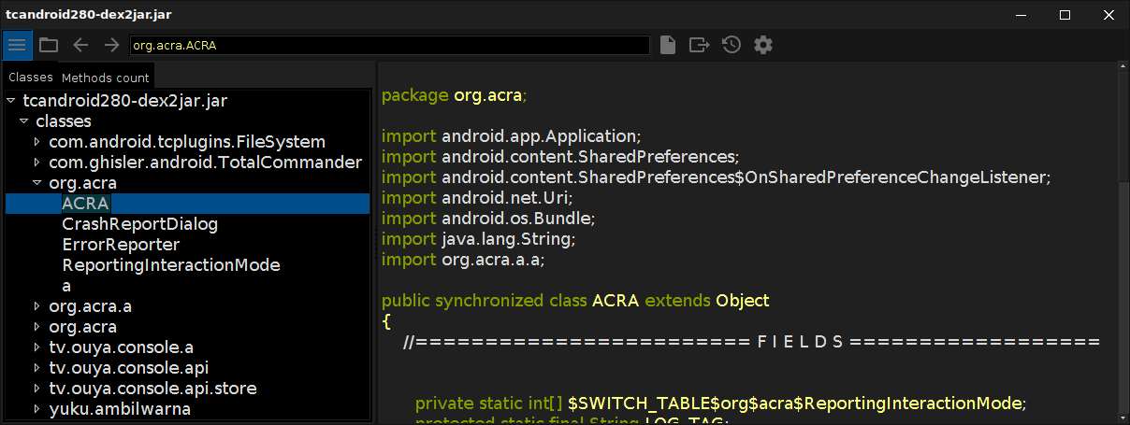Click the org.acra.ACRA class path field
Viewport: 1130px width, 425px height.
[388, 45]
